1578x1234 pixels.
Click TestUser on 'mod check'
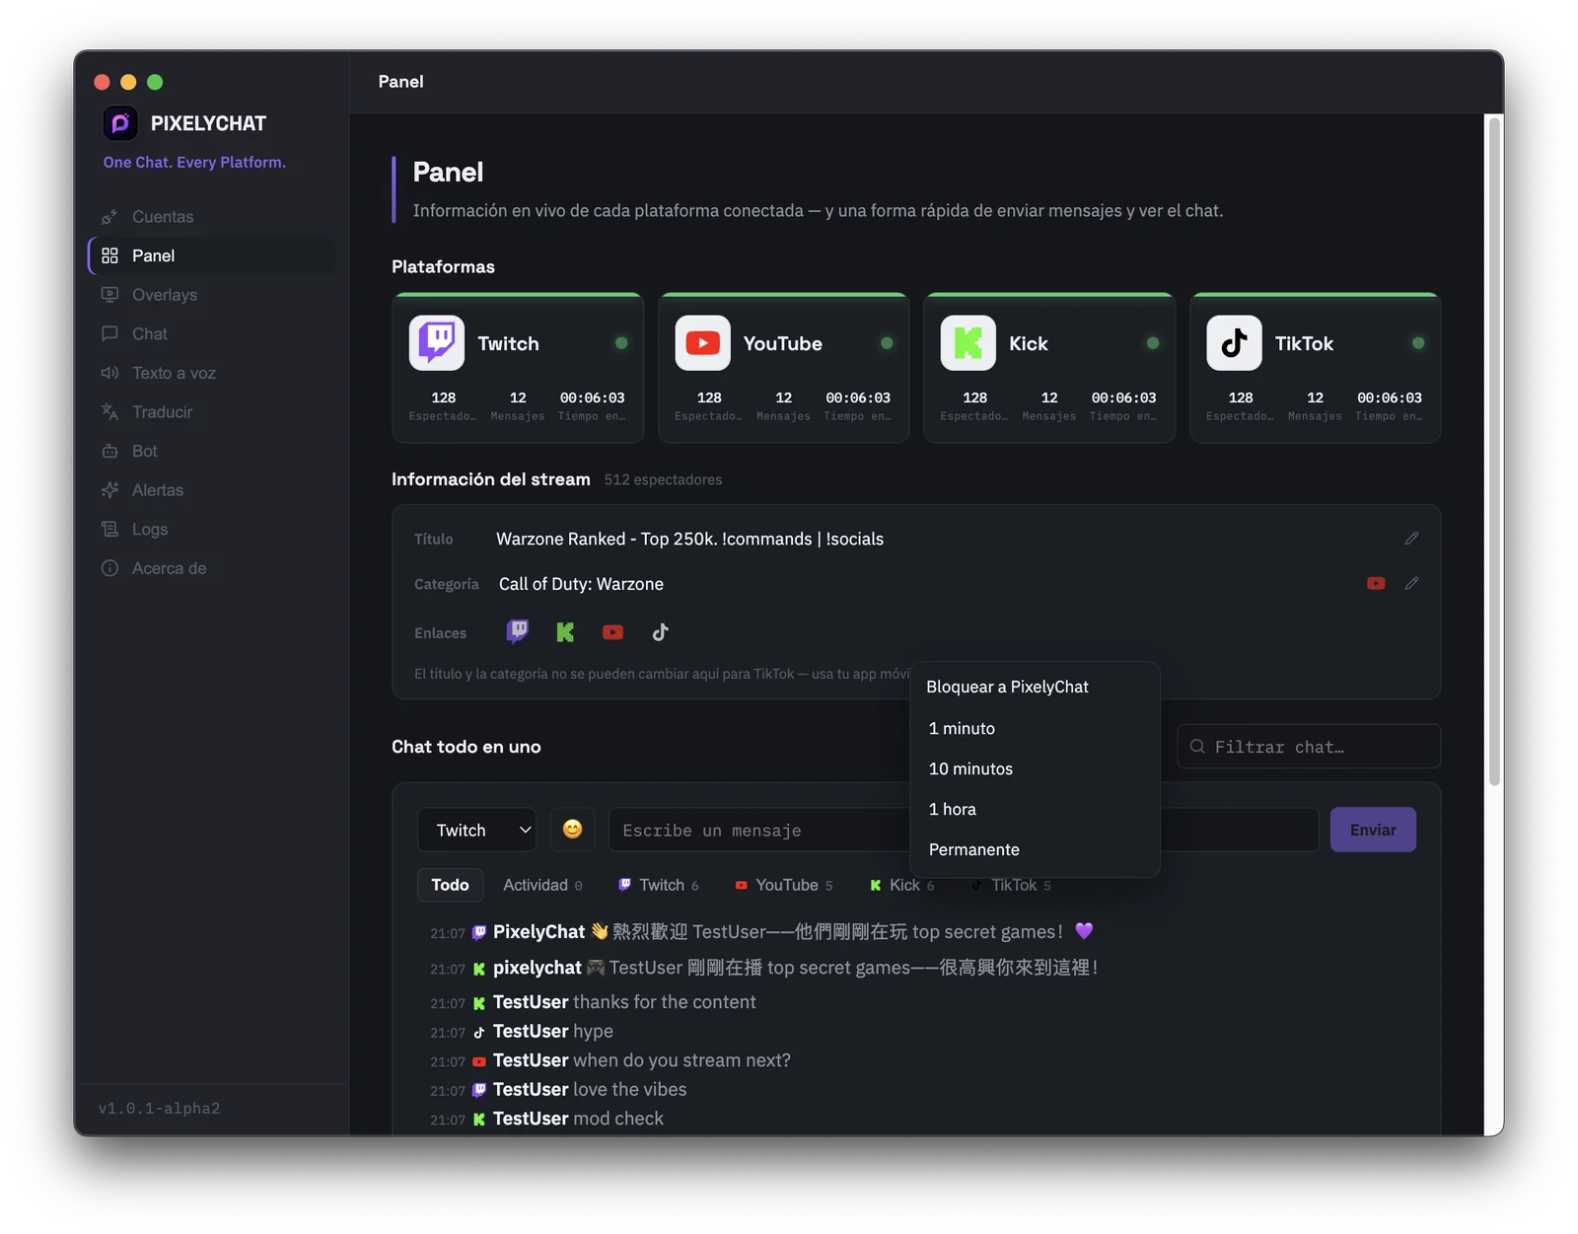click(531, 1119)
